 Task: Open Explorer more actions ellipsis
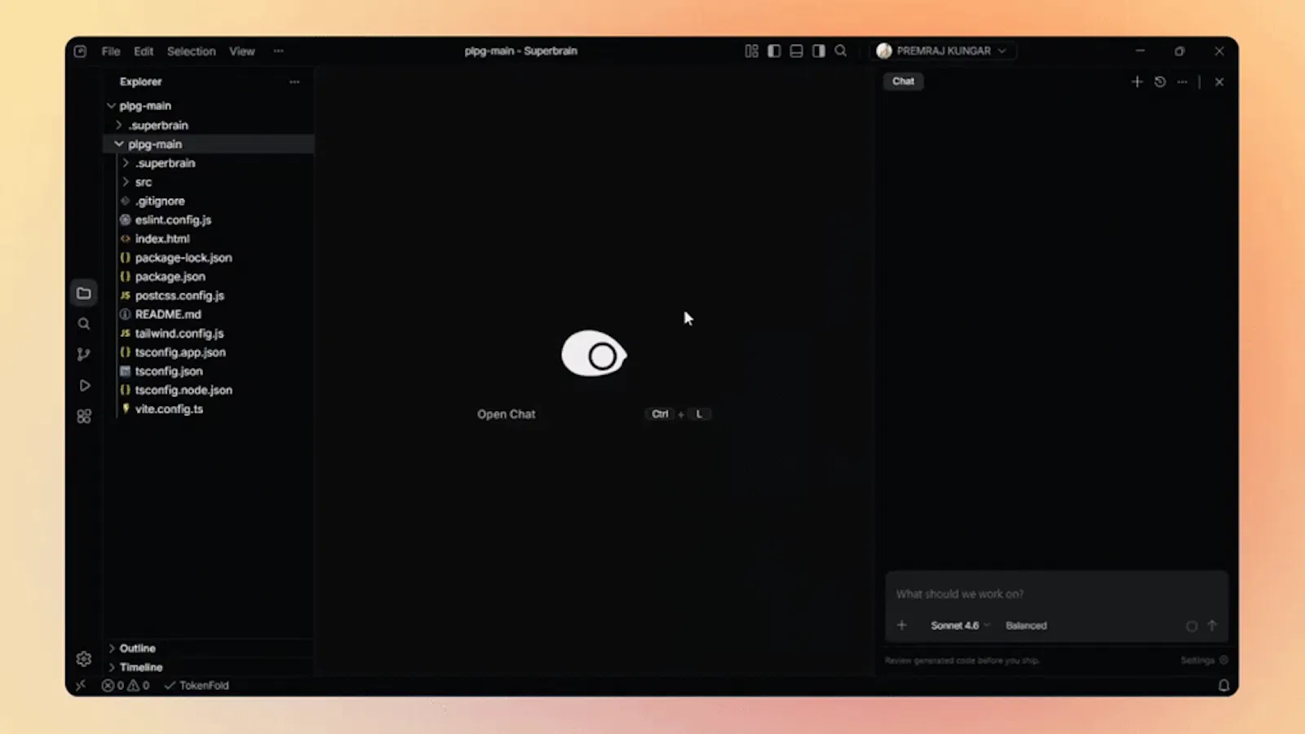click(x=294, y=82)
